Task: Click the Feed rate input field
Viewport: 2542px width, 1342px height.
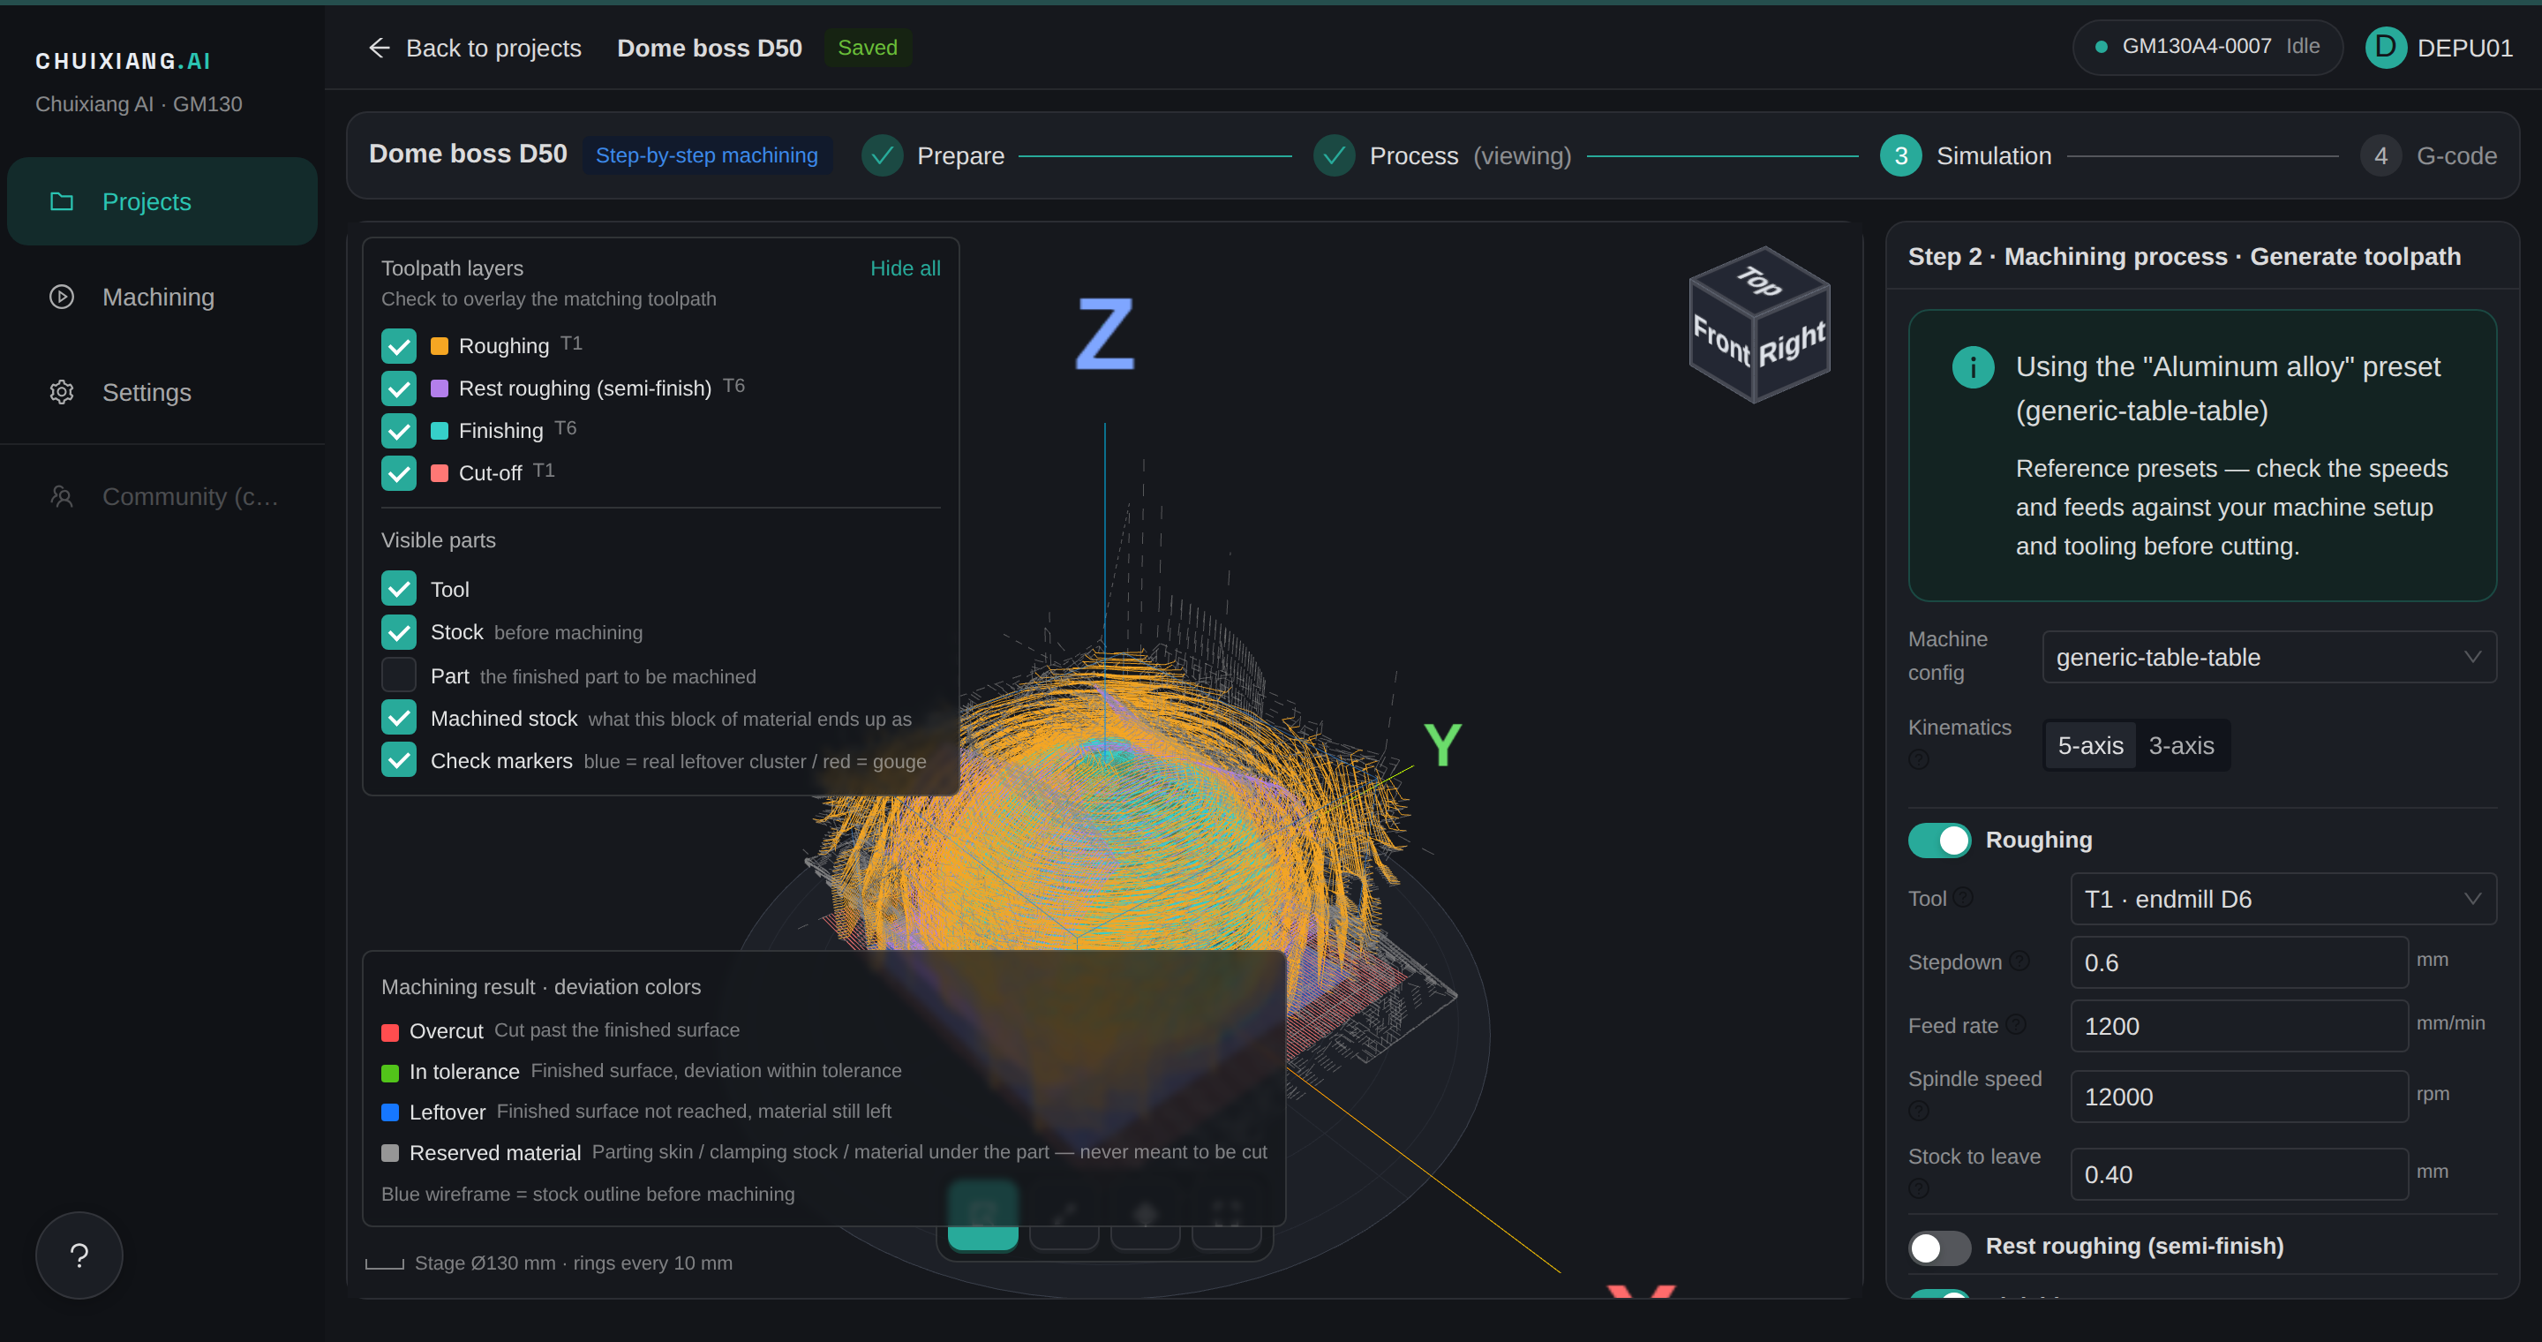Action: pyautogui.click(x=2238, y=1026)
